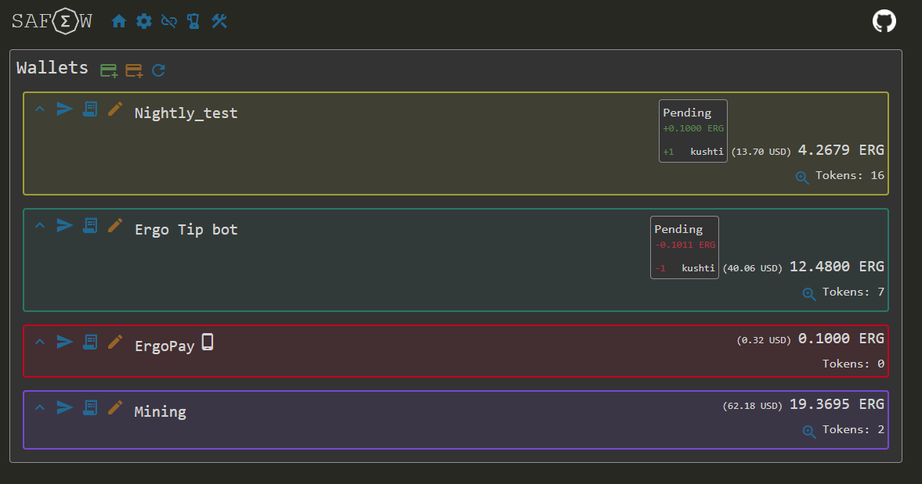Image resolution: width=922 pixels, height=484 pixels.
Task: Click the Wallets heading
Action: (x=52, y=68)
